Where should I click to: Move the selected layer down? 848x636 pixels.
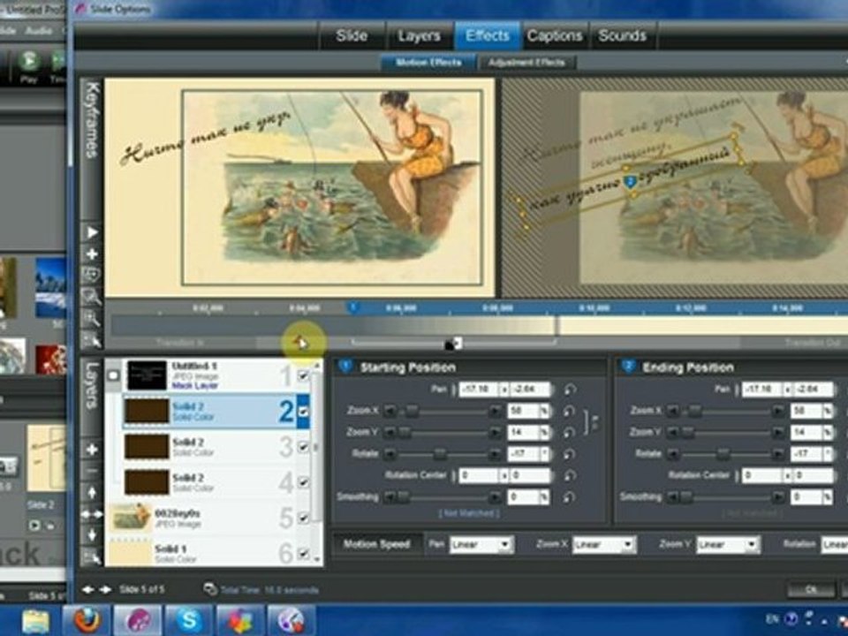point(91,535)
